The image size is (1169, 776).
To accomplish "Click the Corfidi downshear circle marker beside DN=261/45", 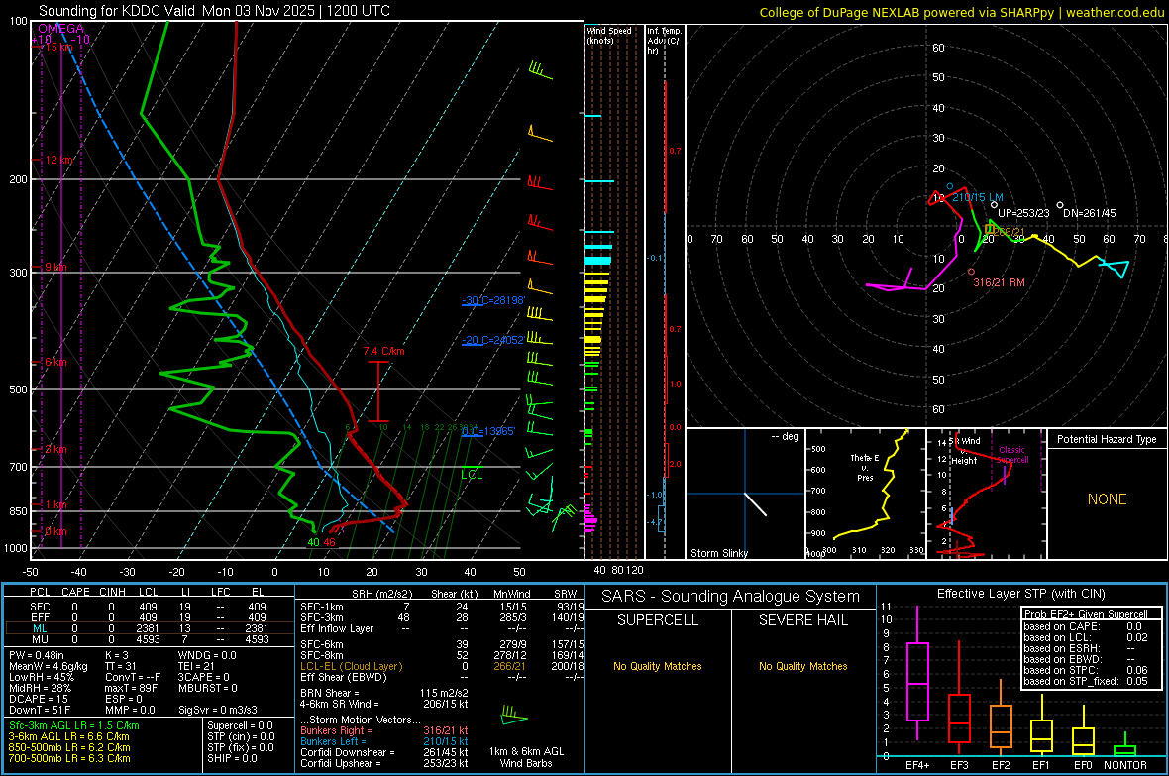I will tap(1060, 204).
